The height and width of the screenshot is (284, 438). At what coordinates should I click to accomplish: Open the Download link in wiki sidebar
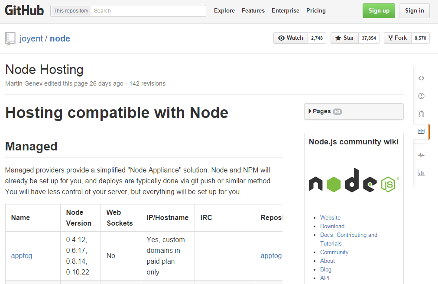[x=332, y=227]
